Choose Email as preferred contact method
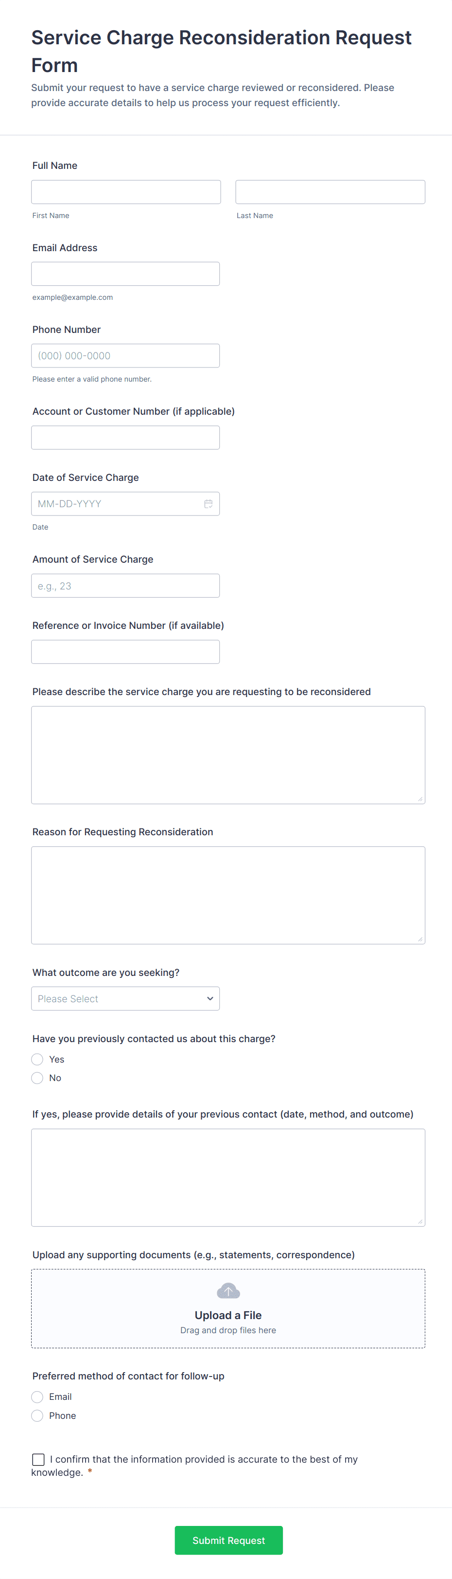 (37, 1397)
